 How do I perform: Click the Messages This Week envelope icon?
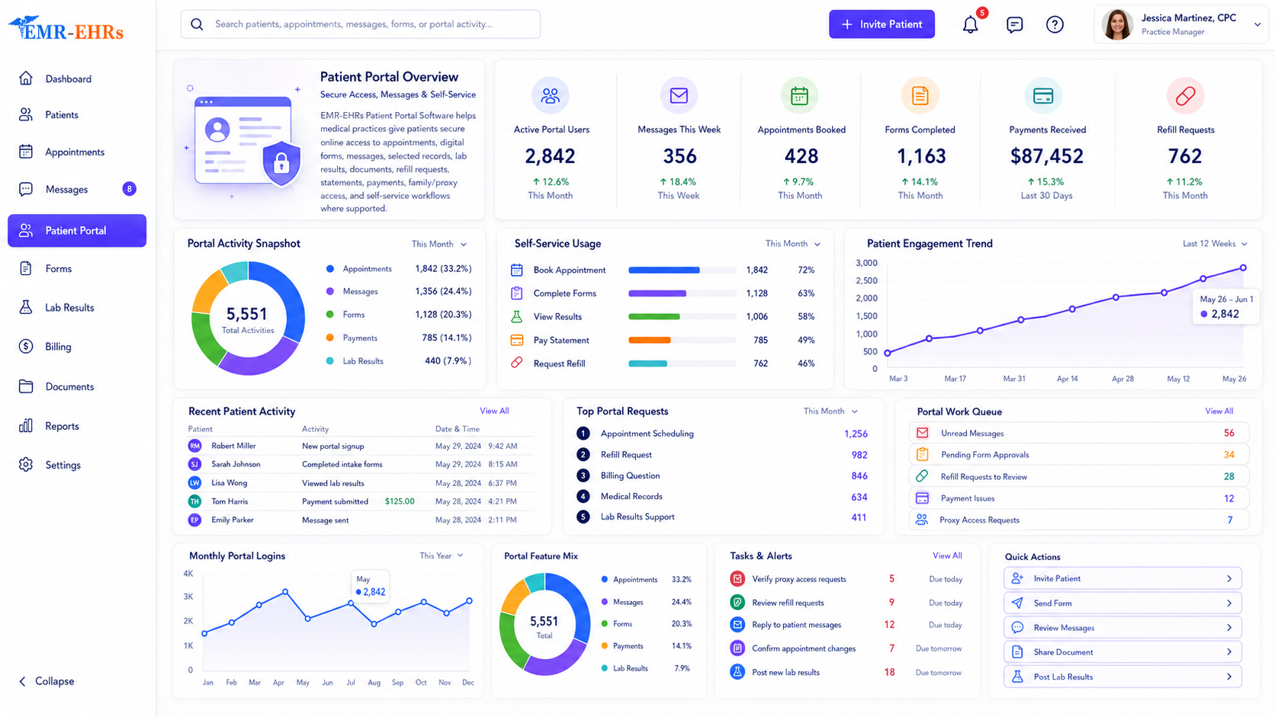coord(679,96)
